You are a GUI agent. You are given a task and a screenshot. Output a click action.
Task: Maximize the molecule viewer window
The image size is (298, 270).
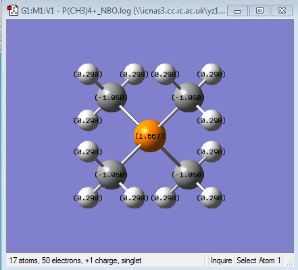click(x=259, y=11)
